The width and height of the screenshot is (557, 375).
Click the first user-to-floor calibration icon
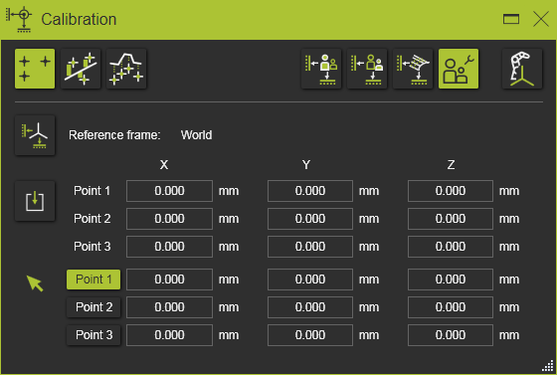click(x=321, y=69)
